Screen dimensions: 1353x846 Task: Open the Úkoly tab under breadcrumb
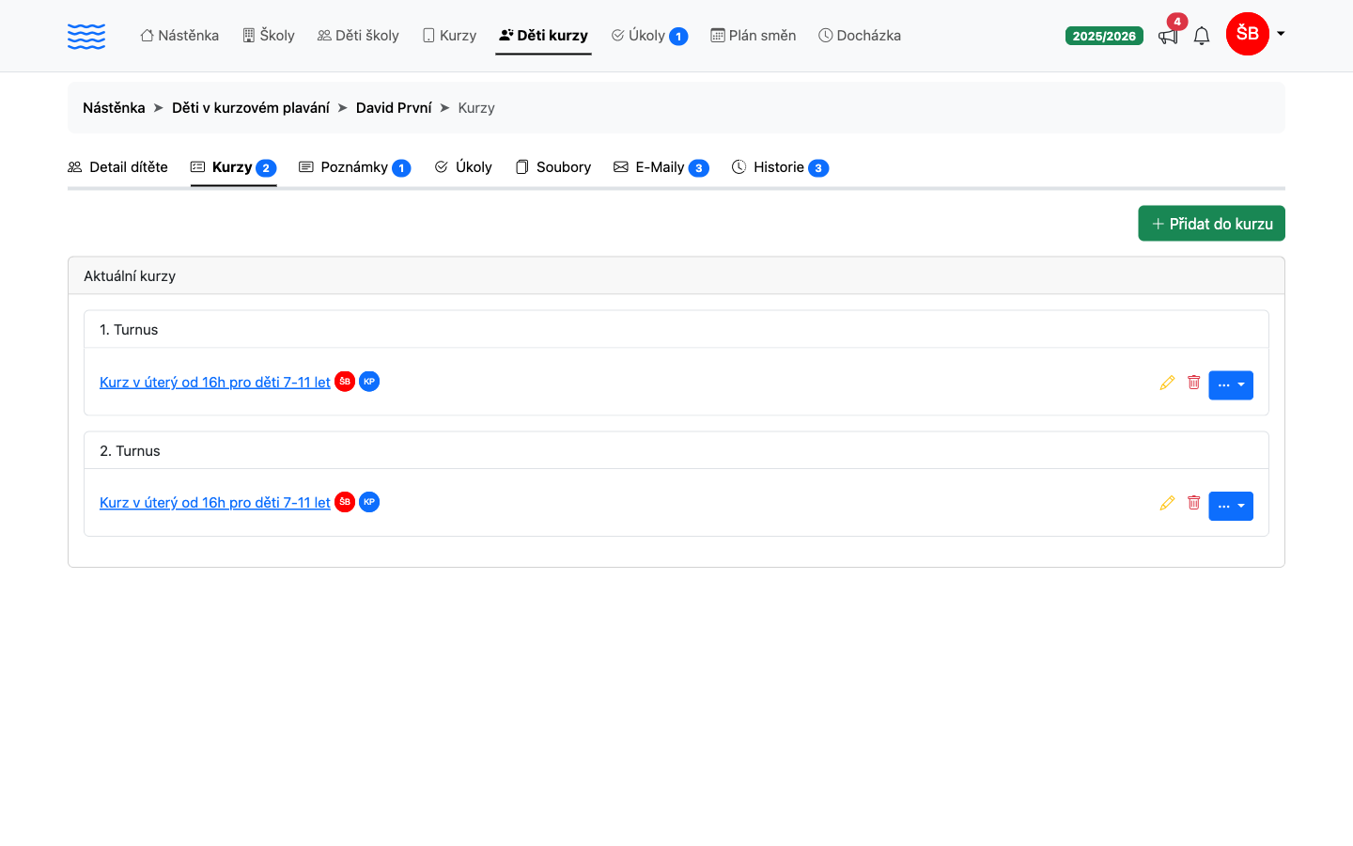tap(463, 167)
